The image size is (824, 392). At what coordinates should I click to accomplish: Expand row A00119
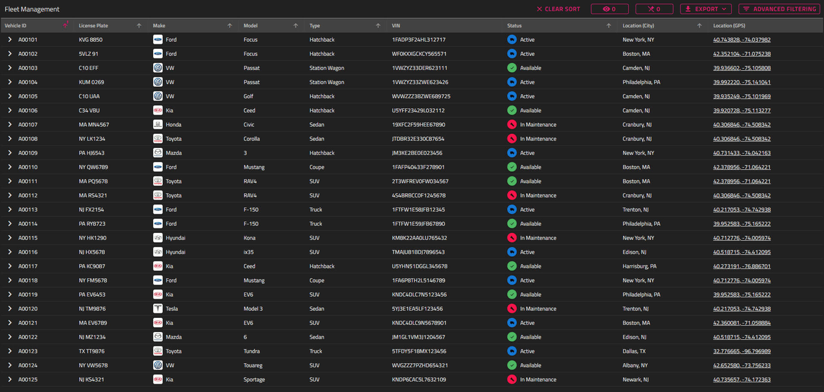[10, 294]
